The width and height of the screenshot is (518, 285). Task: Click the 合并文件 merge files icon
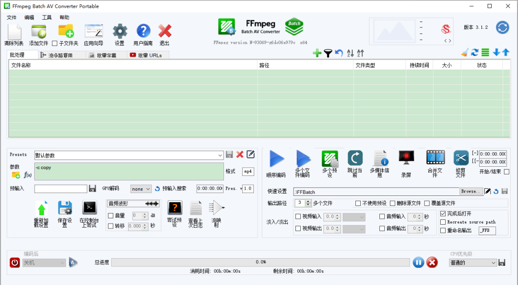click(436, 158)
